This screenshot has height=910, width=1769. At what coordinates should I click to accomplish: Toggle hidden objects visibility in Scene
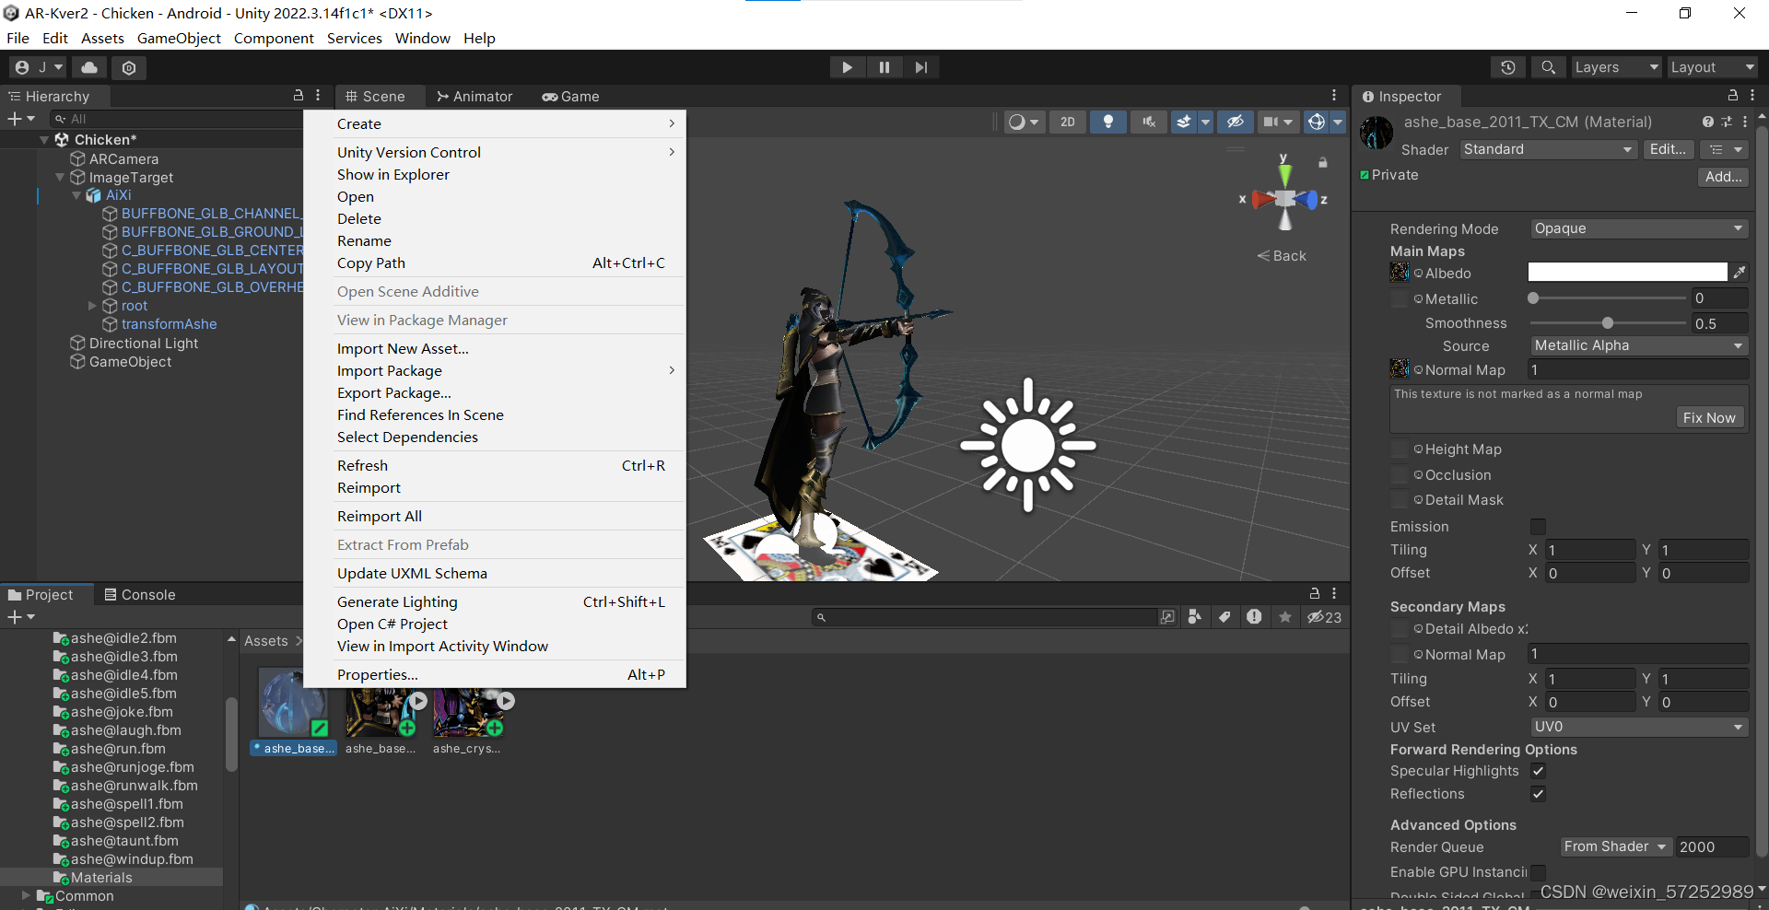tap(1236, 122)
